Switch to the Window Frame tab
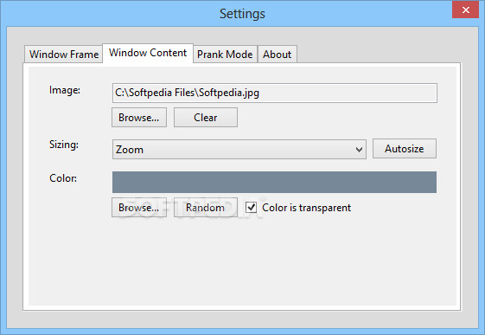The width and height of the screenshot is (485, 335). 63,55
